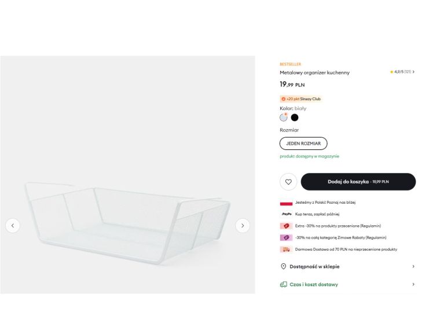Add product to wishlist with heart icon
Screen dimensions: 440x330
288,182
